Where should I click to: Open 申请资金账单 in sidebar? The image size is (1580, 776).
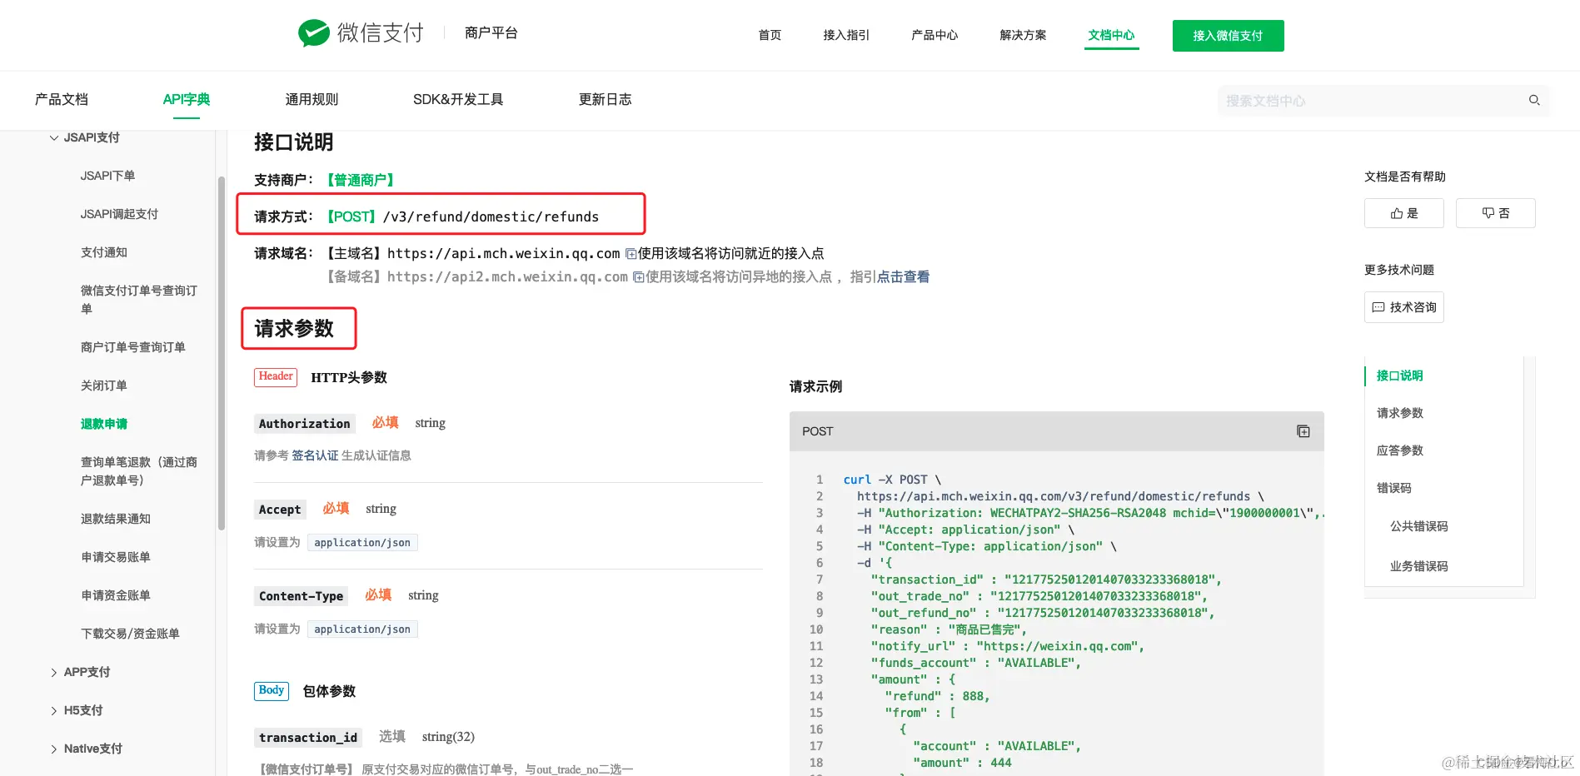click(x=116, y=595)
